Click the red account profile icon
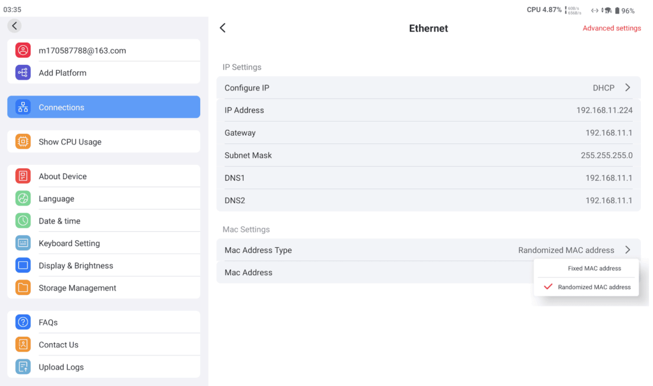 (23, 50)
